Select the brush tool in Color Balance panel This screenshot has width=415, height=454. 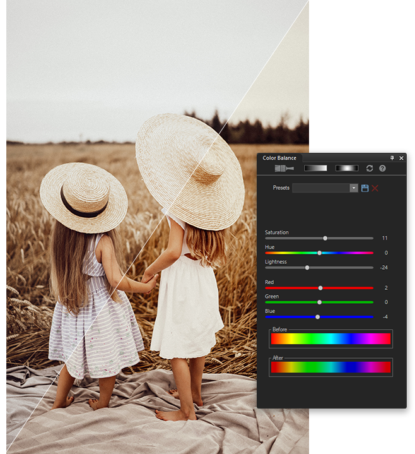pos(286,169)
